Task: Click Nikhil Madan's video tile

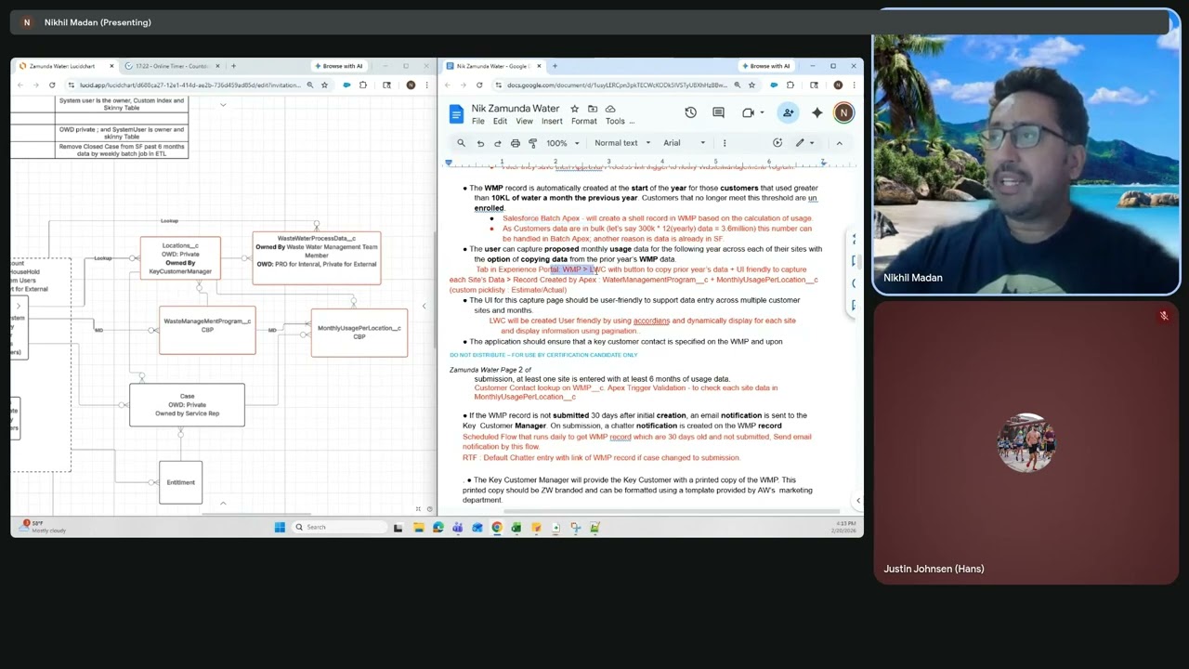Action: pos(1026,153)
